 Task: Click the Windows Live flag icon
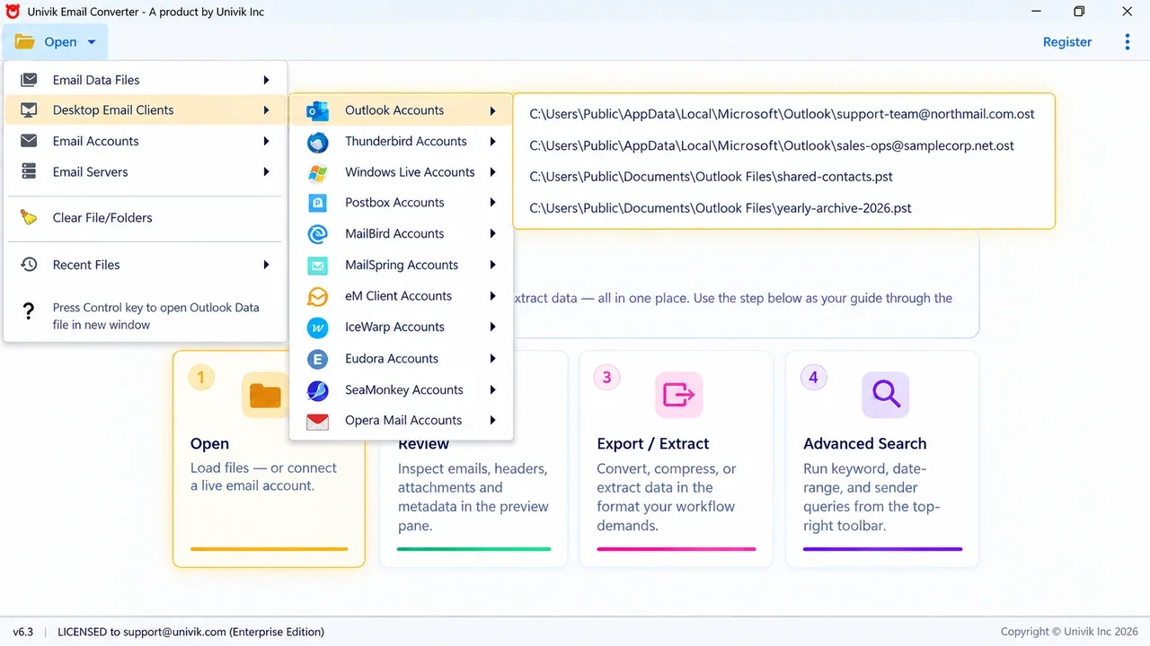pyautogui.click(x=317, y=172)
